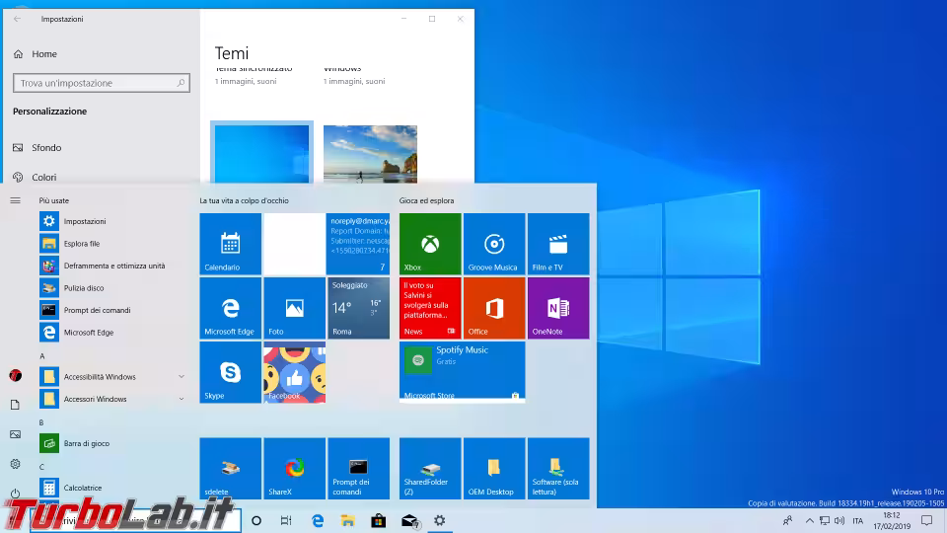
Task: Select the beach landscape theme thumbnail
Action: coord(370,154)
